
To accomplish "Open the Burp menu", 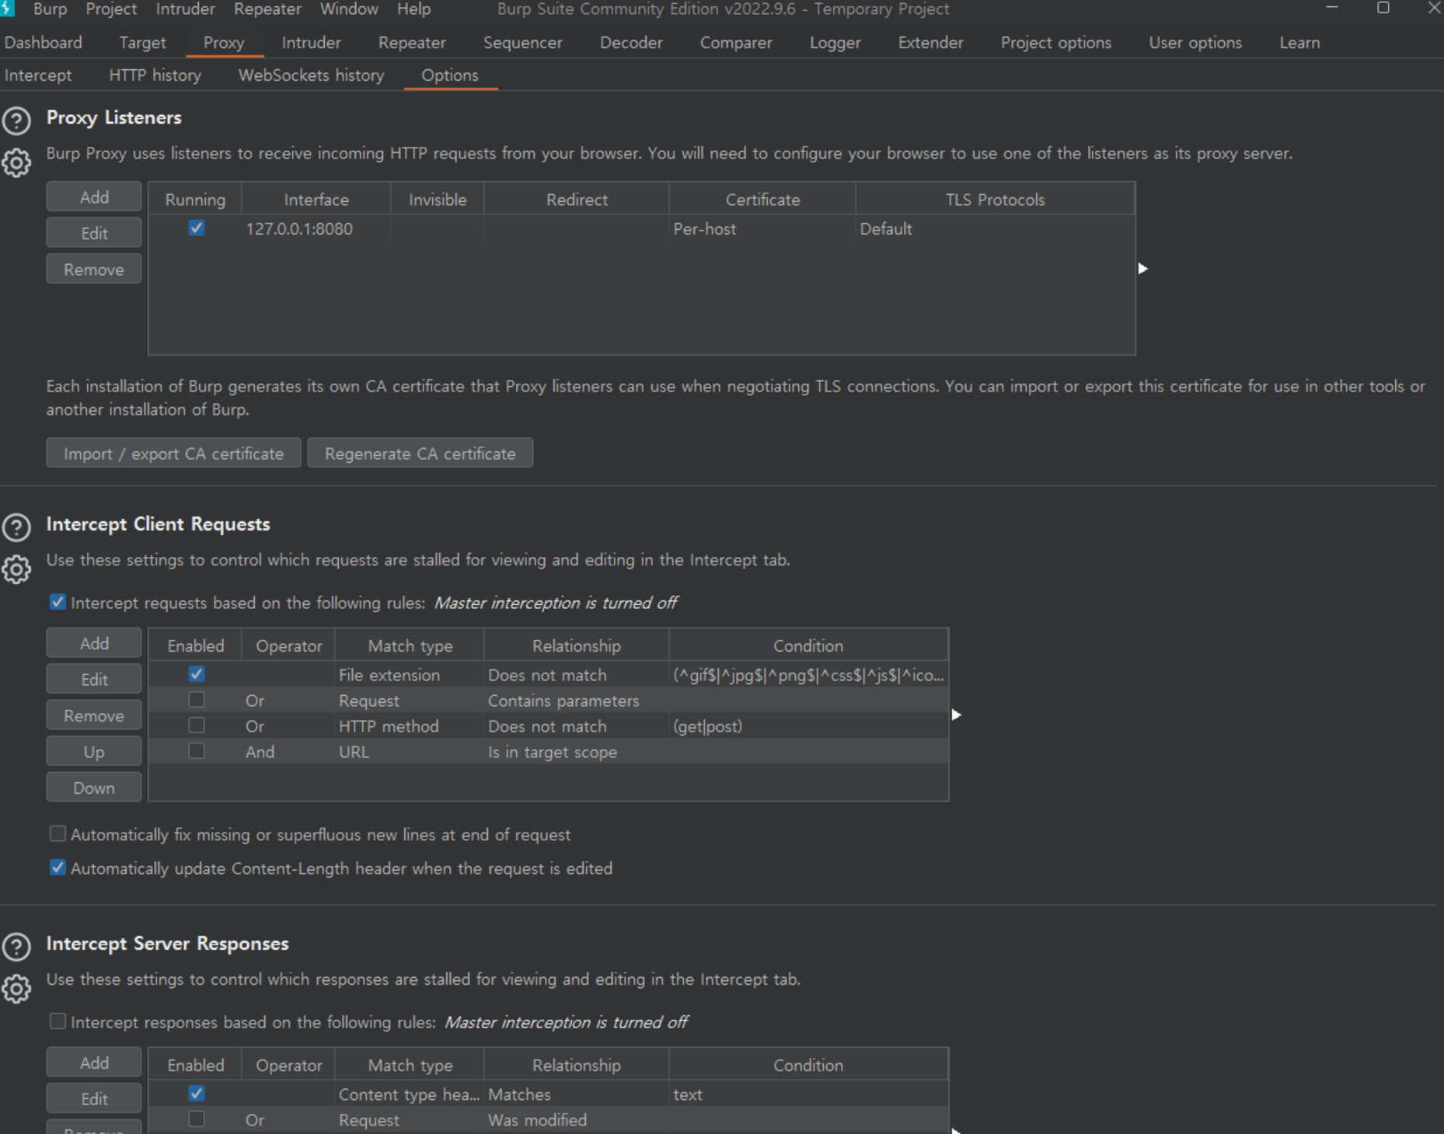I will (50, 9).
